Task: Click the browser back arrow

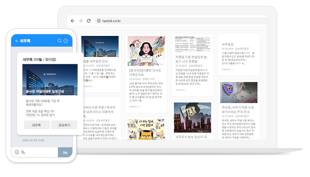Action: [73, 21]
